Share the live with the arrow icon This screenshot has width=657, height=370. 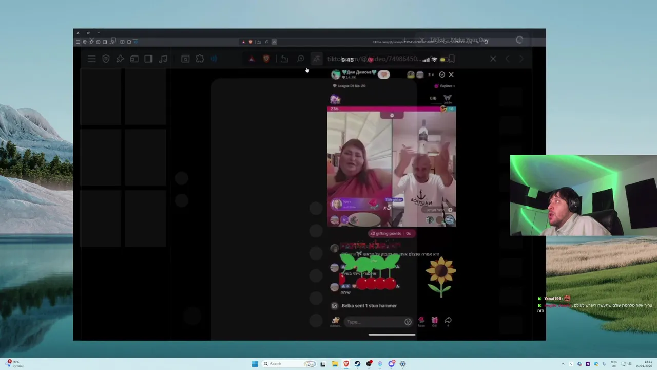448,321
